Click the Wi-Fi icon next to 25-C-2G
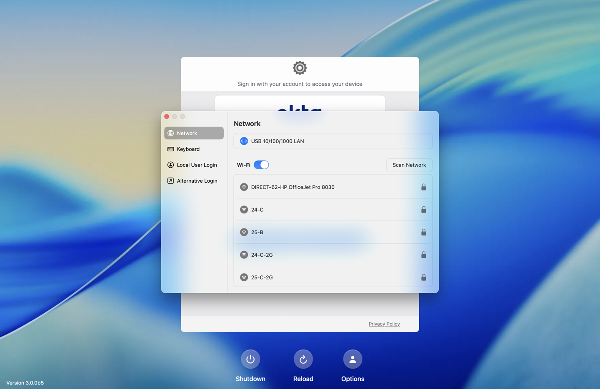Screen dimensions: 600x389 [x=244, y=277]
